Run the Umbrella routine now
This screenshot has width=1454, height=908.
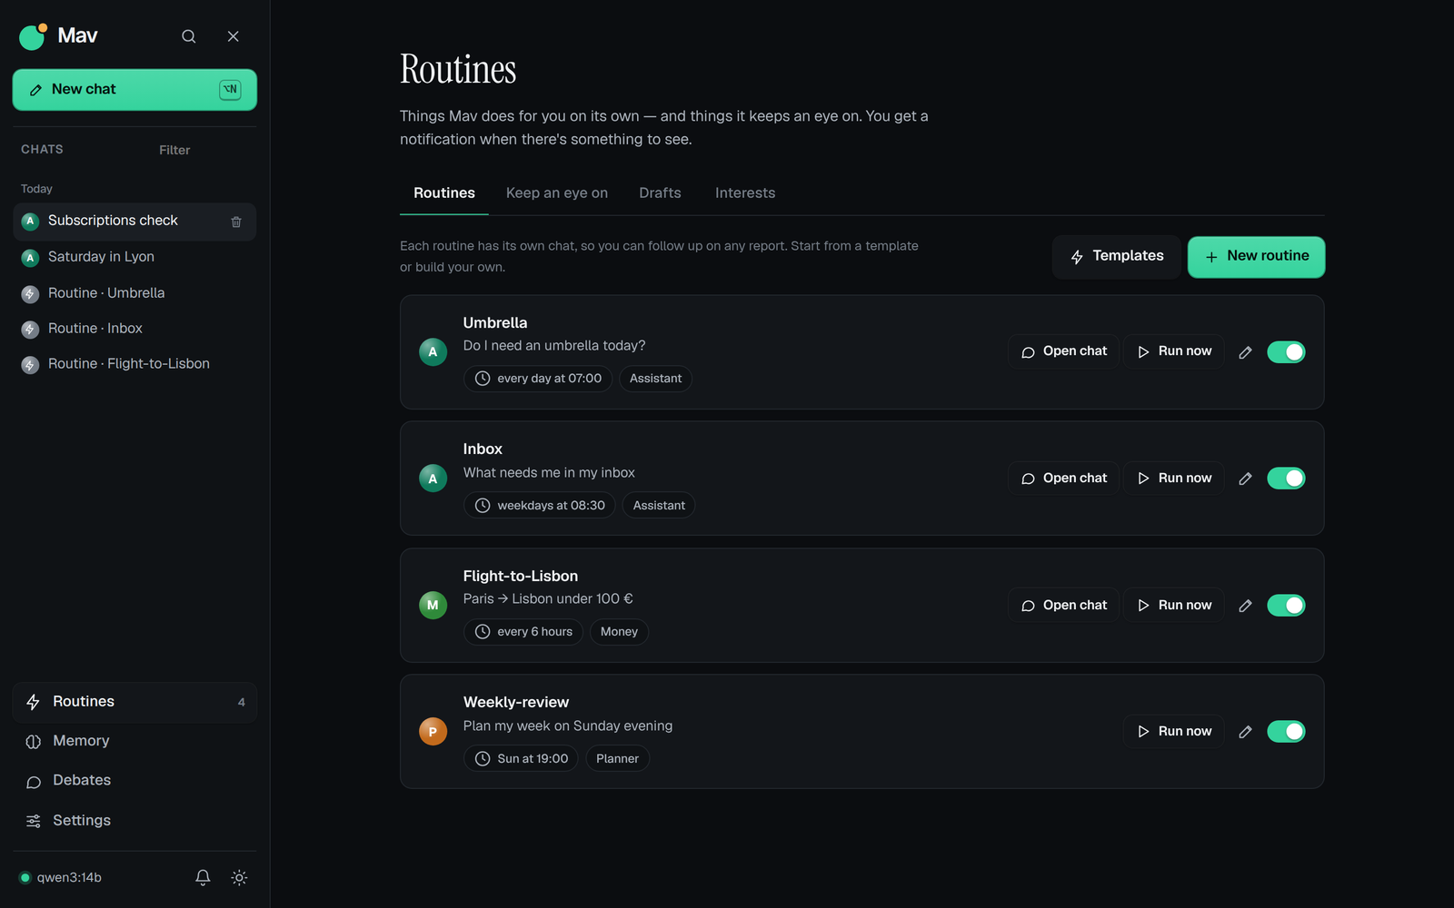pos(1174,351)
